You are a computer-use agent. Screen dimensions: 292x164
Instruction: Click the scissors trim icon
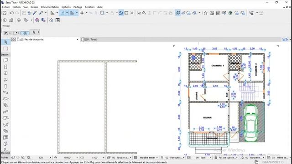[139, 13]
